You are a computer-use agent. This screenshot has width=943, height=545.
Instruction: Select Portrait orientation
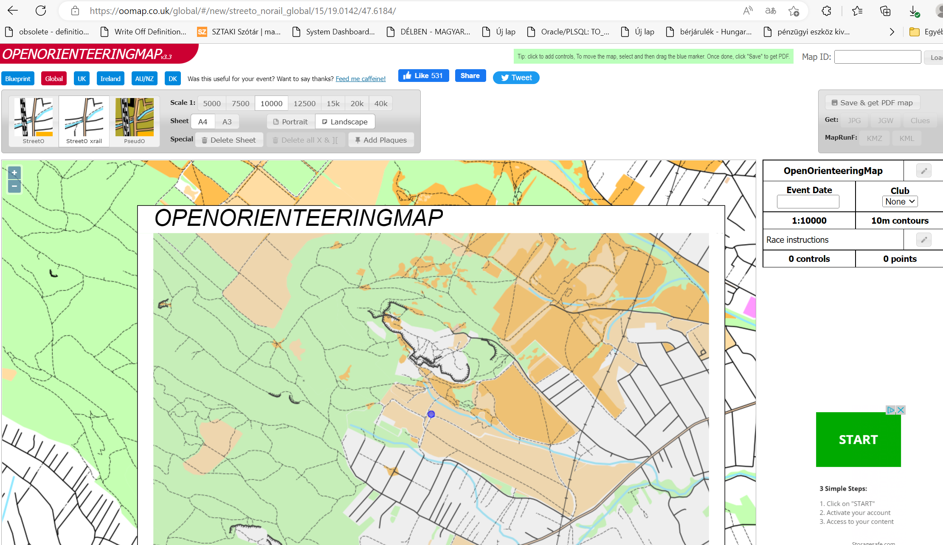click(290, 122)
